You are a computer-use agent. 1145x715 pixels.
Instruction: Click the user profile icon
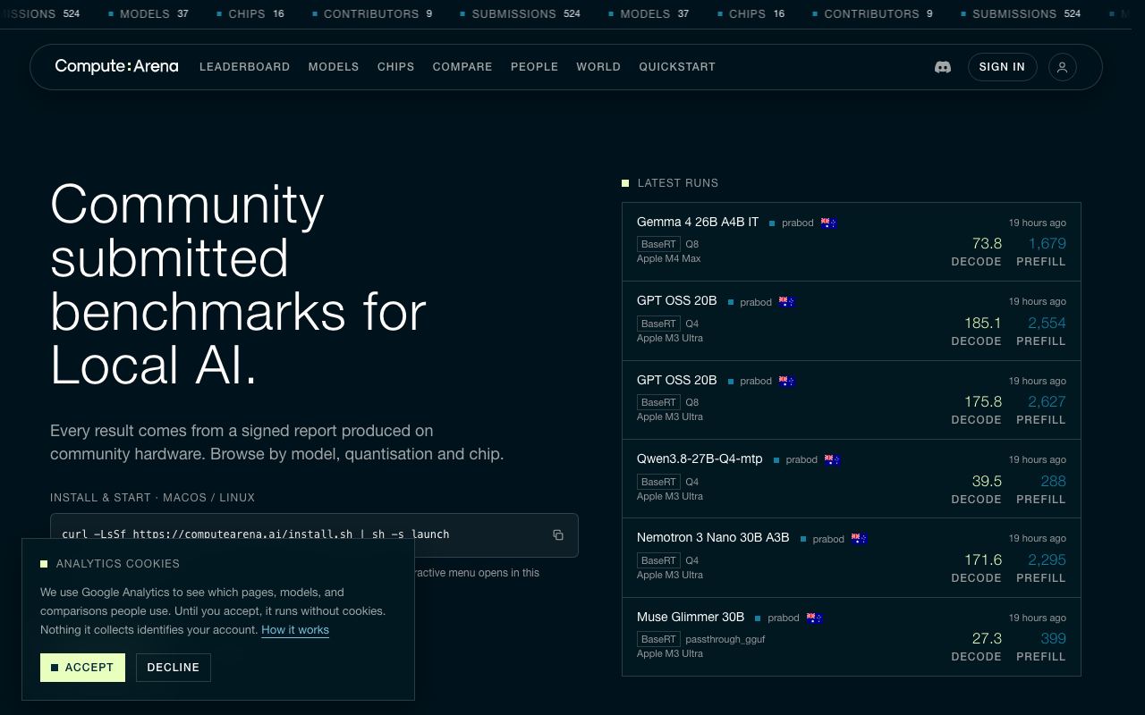[x=1062, y=67]
